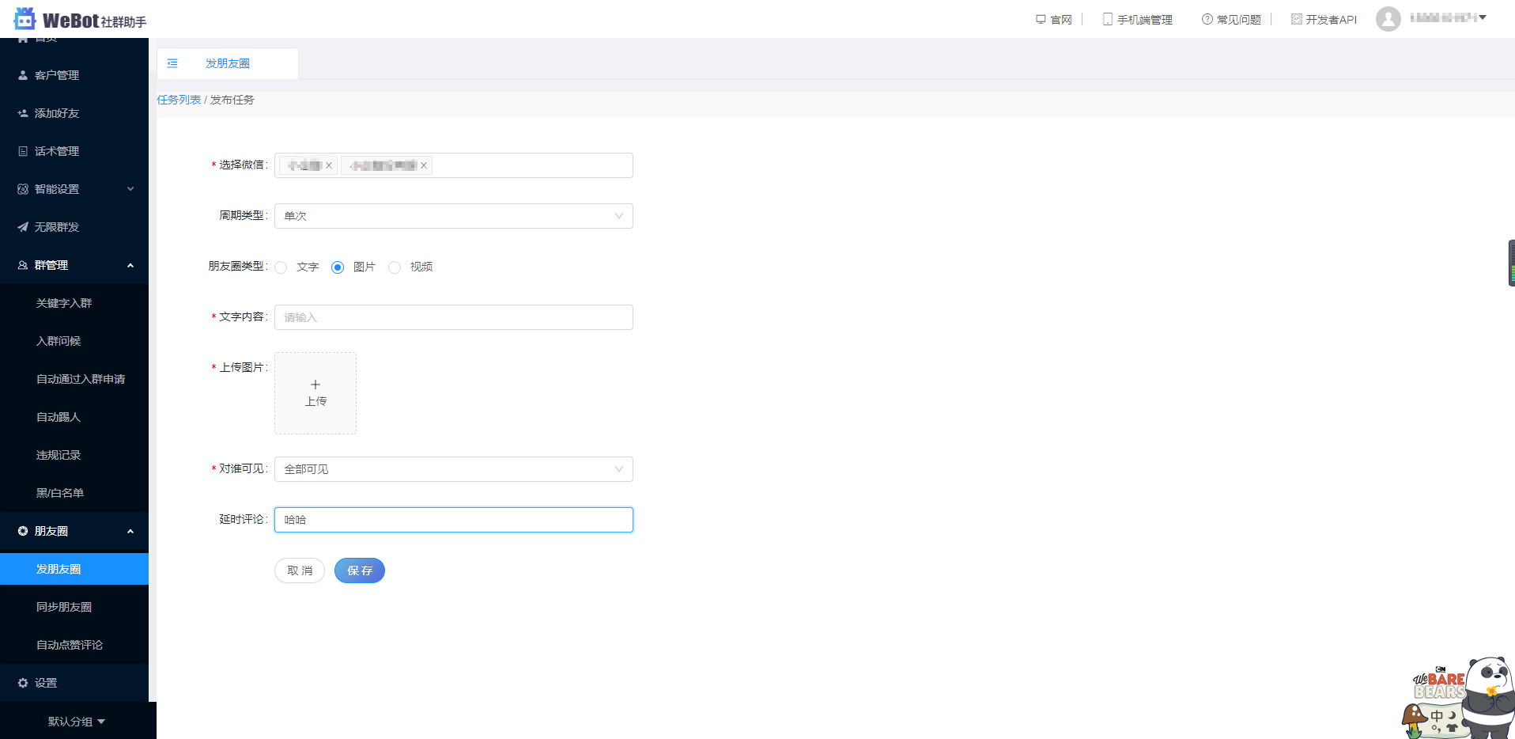Click the sidebar collapse icon beside 发朋友圈 tab
The height and width of the screenshot is (739, 1515).
(x=172, y=63)
